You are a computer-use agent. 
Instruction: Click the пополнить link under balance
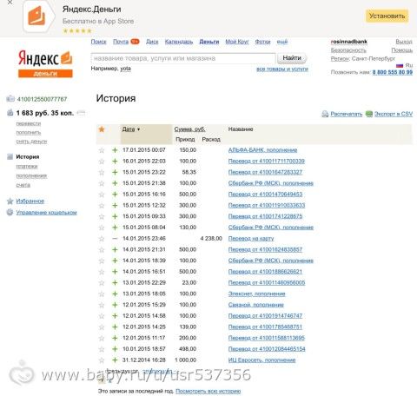29,133
